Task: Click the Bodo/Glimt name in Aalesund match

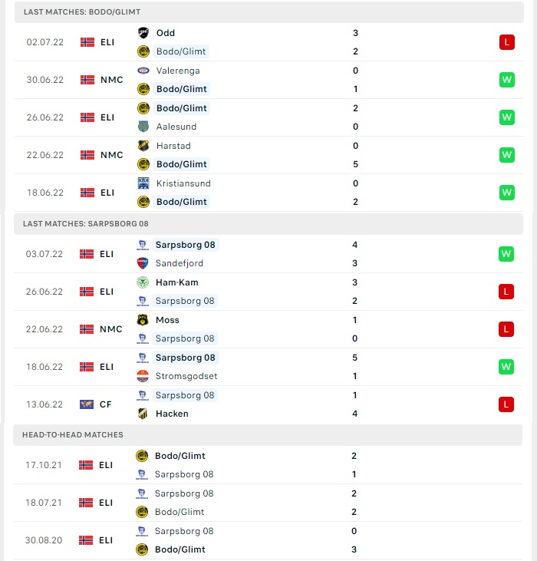Action: [182, 108]
